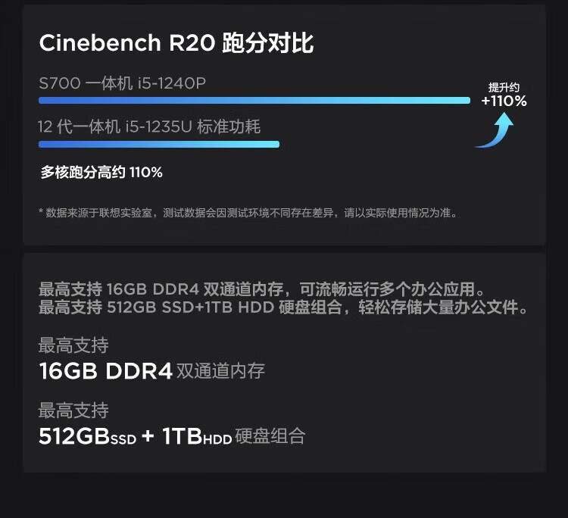The height and width of the screenshot is (518, 568).
Task: Click 最高支持 label above 16GB DDR4
Action: (x=73, y=346)
